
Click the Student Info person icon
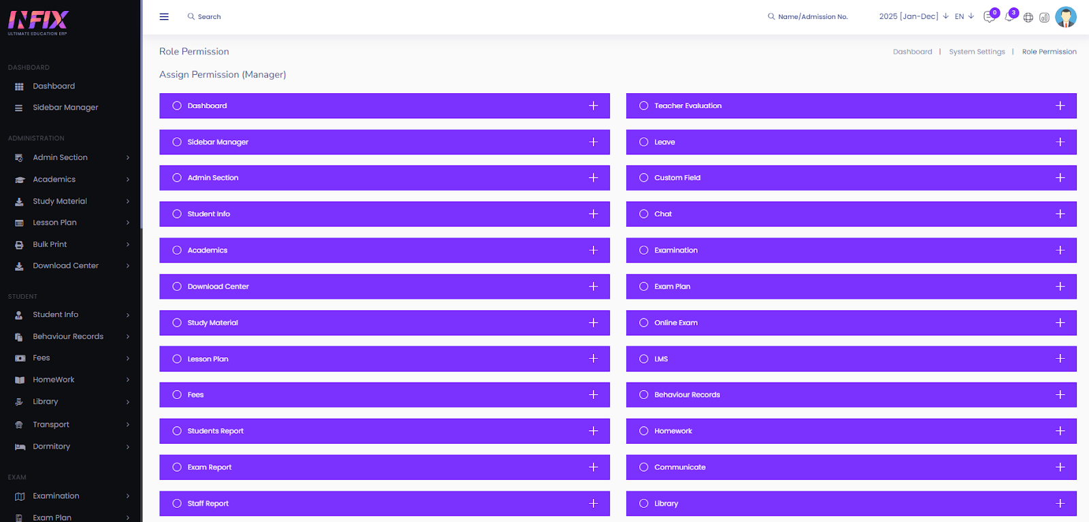[19, 315]
